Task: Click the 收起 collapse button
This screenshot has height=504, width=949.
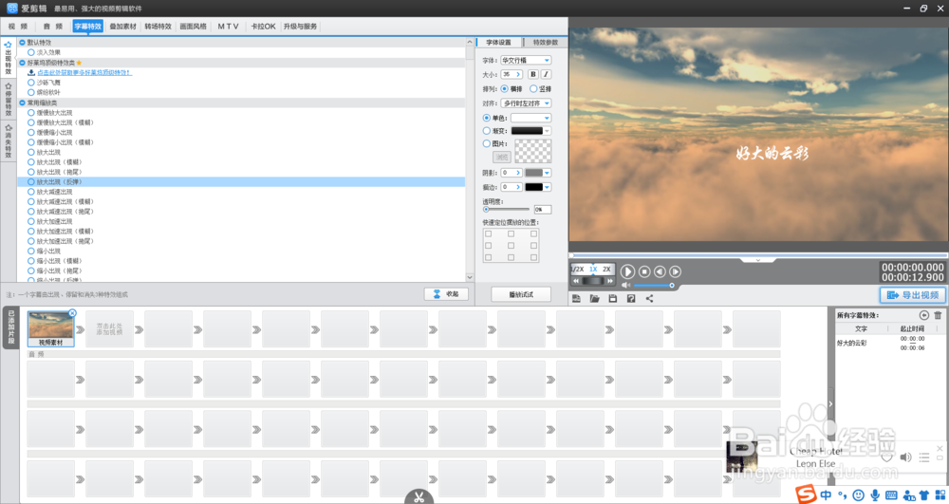Action: [446, 294]
